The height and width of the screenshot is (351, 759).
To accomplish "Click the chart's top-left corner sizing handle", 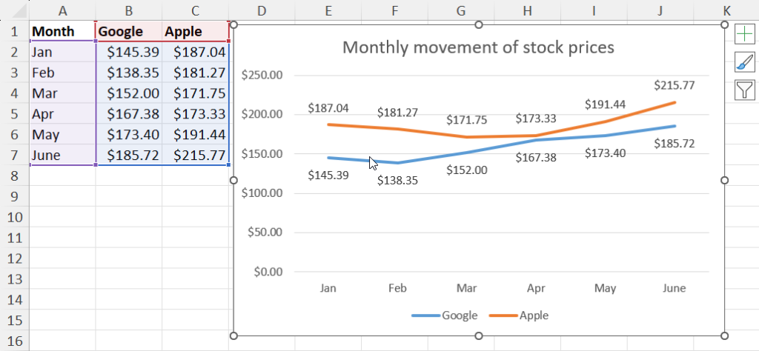I will coord(233,24).
